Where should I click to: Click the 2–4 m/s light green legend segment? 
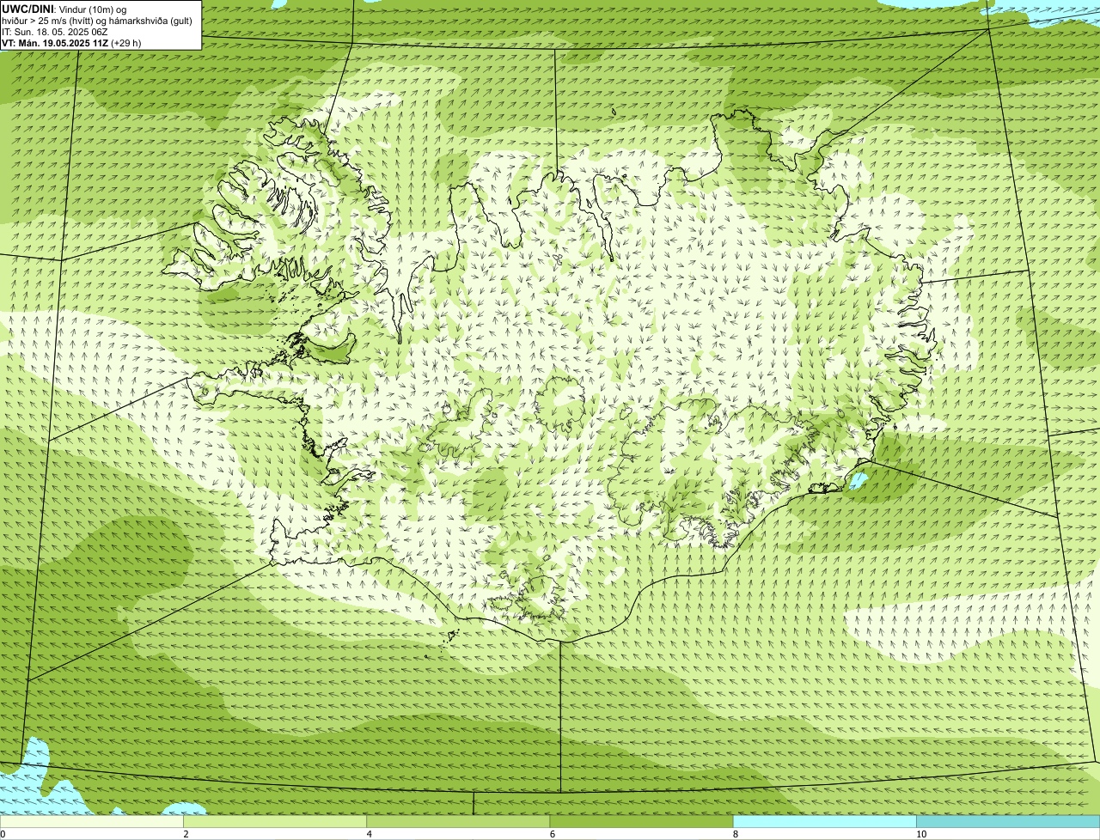point(274,822)
